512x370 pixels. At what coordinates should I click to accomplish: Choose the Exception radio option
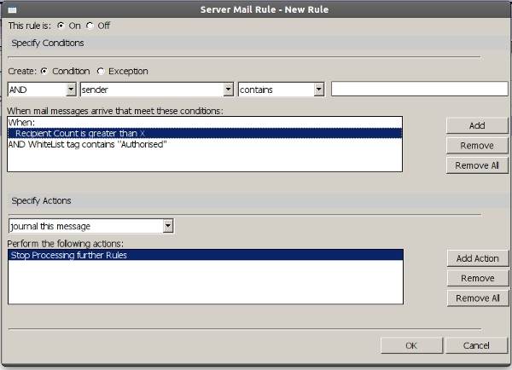click(x=101, y=72)
